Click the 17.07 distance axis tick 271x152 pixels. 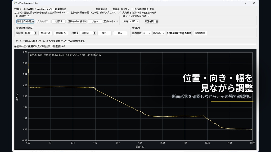pos(252,143)
